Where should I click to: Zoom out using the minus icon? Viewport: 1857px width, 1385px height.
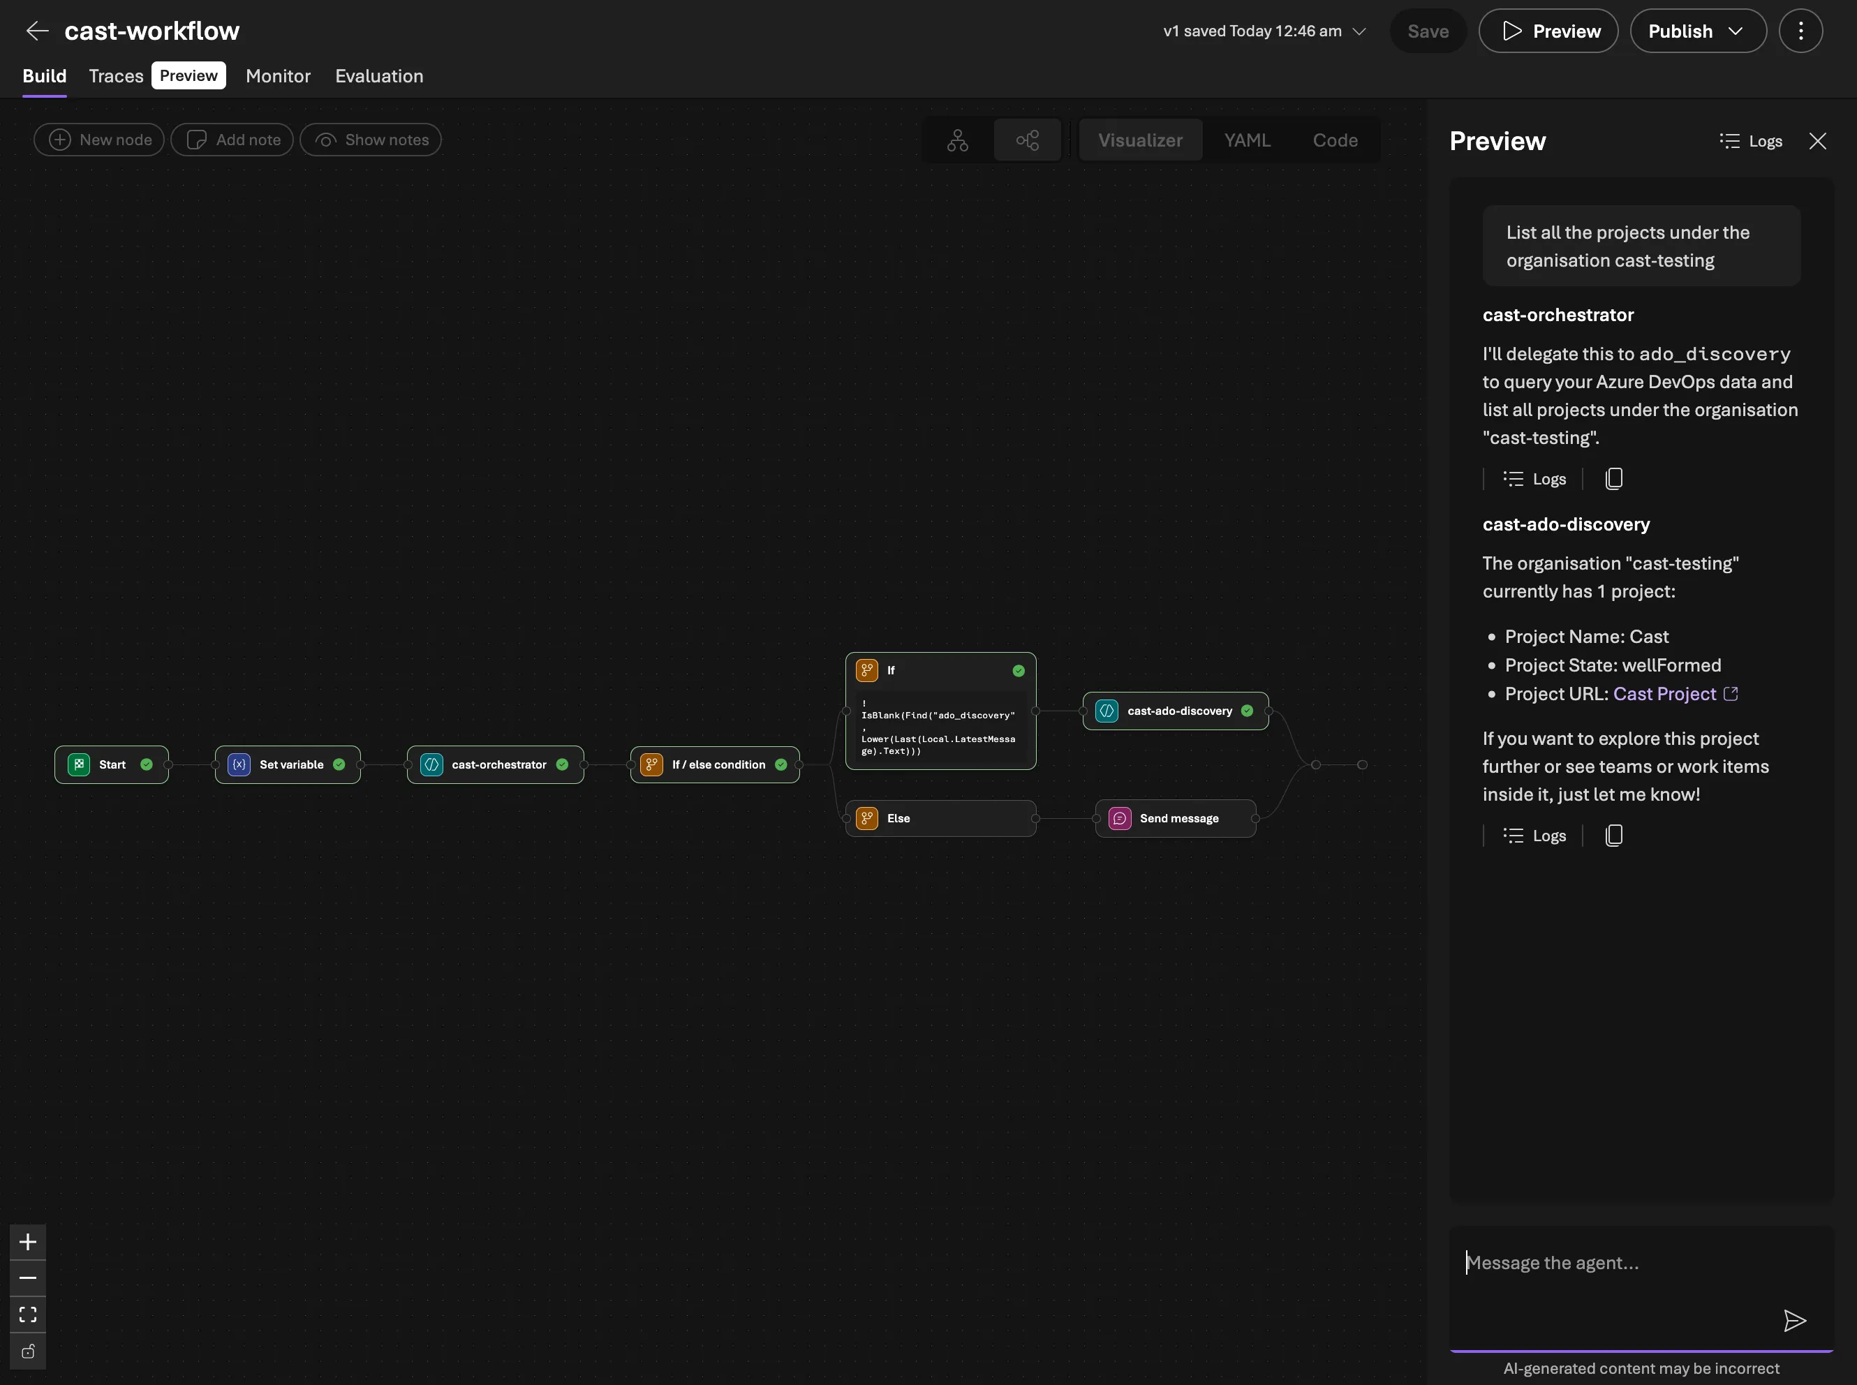pyautogui.click(x=28, y=1277)
